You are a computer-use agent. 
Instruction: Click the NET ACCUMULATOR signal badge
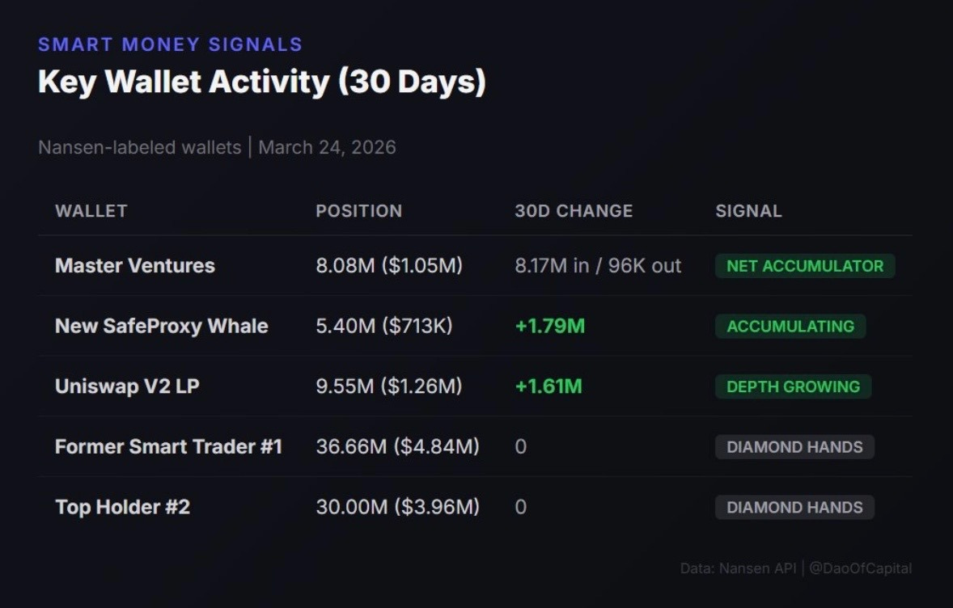coord(805,266)
